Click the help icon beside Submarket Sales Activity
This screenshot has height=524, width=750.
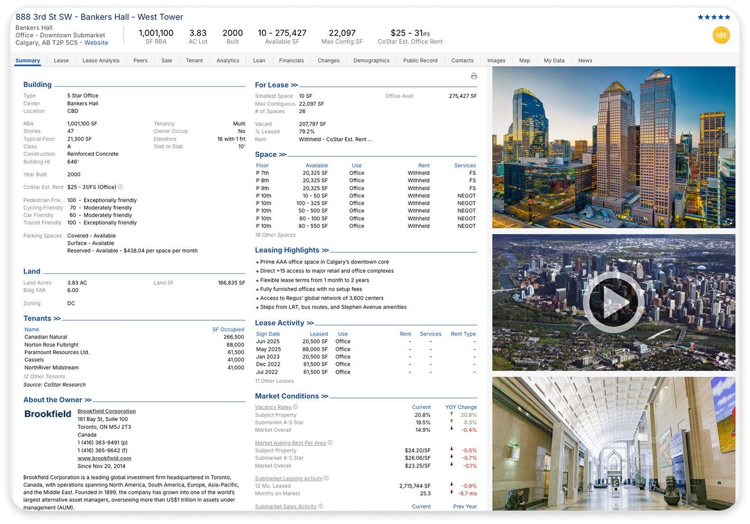click(x=321, y=506)
